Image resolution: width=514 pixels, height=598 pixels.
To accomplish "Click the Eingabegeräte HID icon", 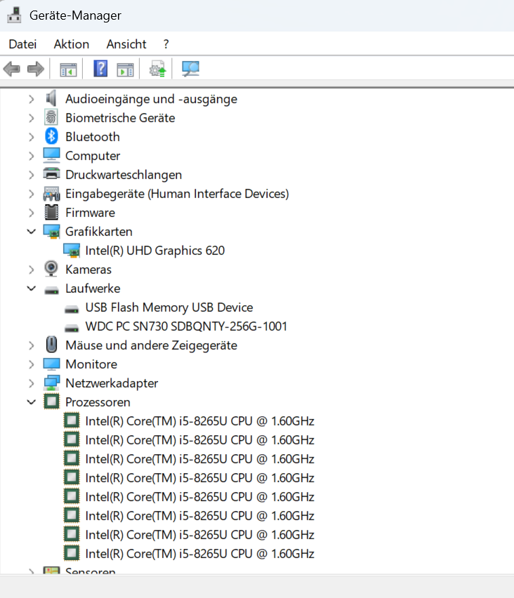I will 51,194.
